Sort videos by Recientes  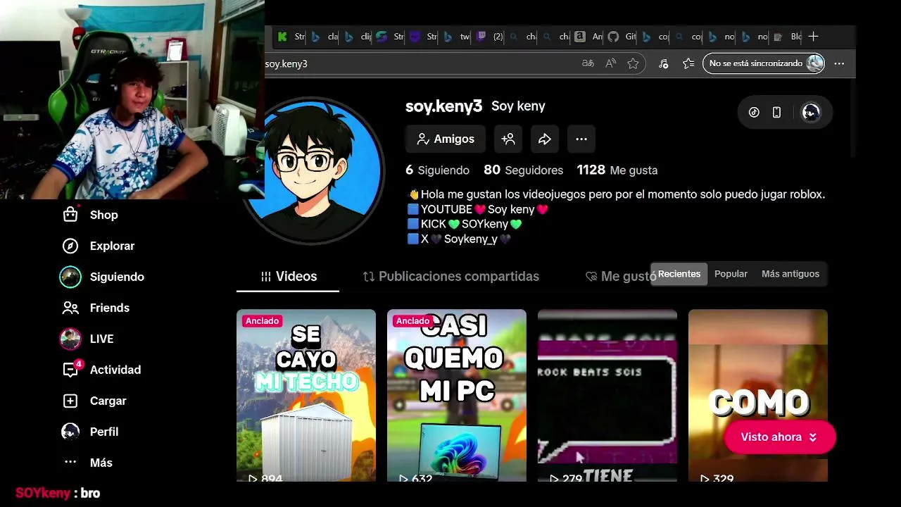(x=679, y=274)
